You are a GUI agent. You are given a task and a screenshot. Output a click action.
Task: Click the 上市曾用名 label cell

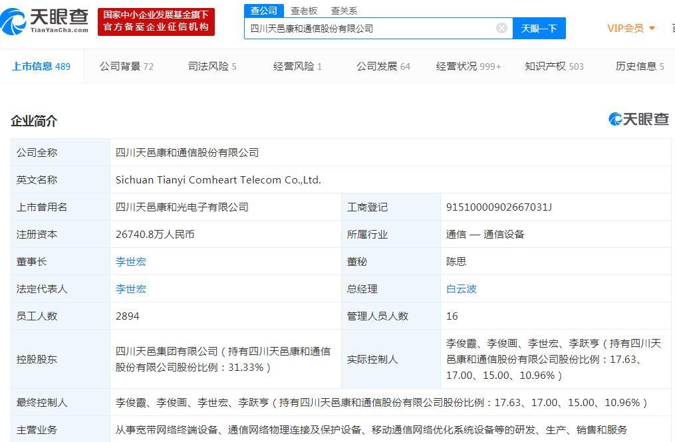tap(61, 207)
